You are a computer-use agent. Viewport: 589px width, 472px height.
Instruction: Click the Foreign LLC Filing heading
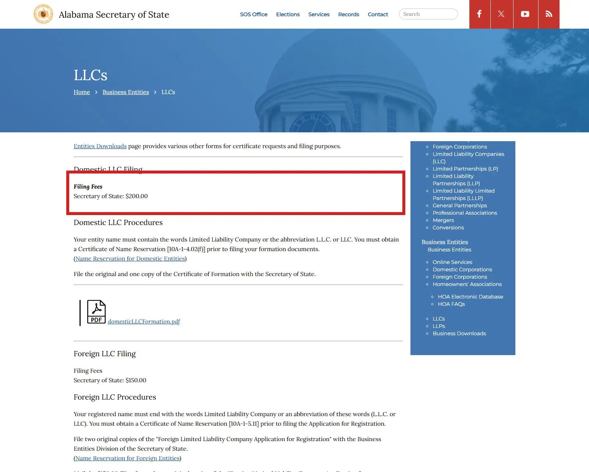105,354
